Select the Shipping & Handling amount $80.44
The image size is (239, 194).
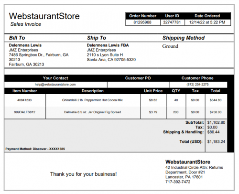[213, 132]
